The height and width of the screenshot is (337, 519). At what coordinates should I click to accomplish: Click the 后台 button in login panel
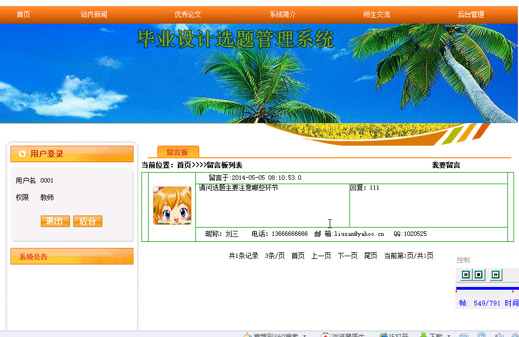pyautogui.click(x=88, y=221)
